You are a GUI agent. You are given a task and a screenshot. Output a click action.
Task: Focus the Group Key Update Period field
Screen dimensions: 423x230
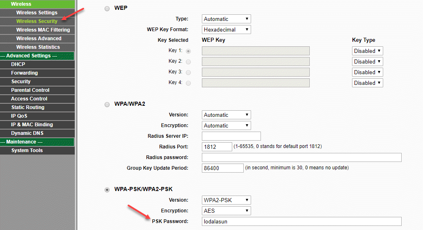222,168
